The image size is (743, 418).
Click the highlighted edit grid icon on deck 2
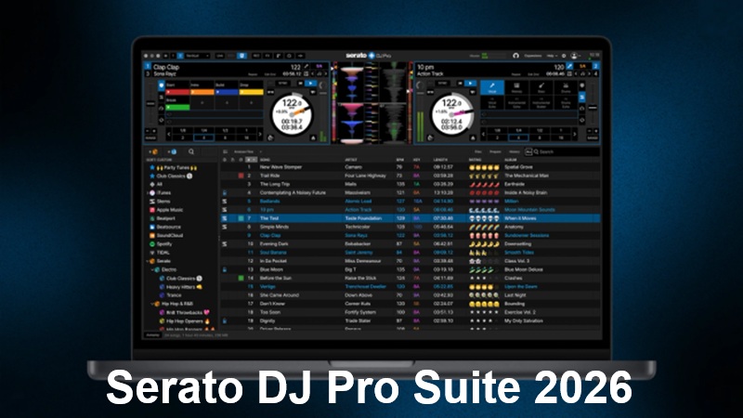click(570, 67)
